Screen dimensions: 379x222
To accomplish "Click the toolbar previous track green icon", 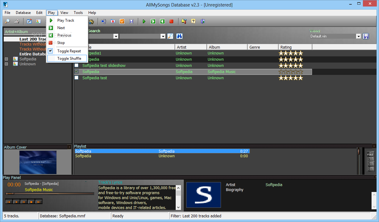I will tap(162, 21).
